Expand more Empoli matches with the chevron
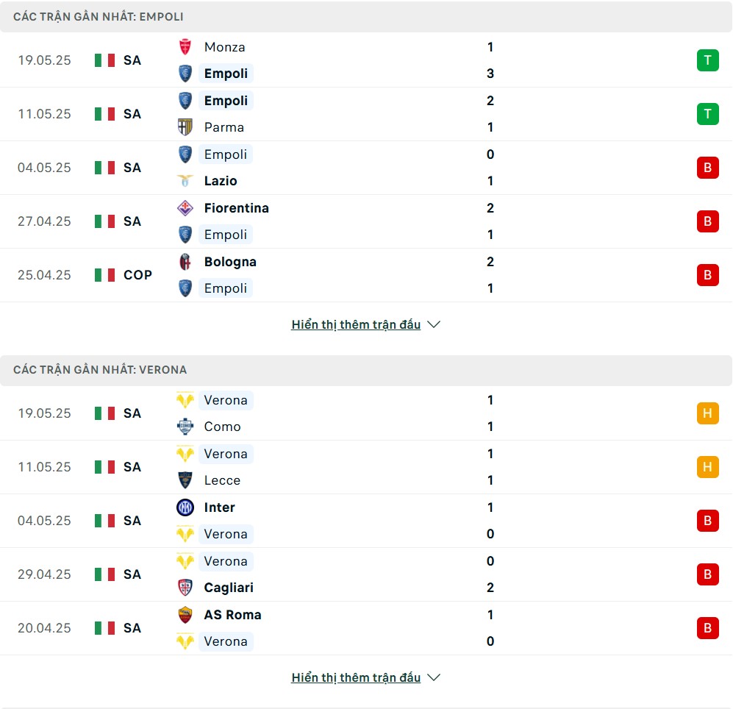The height and width of the screenshot is (709, 733). [x=434, y=324]
